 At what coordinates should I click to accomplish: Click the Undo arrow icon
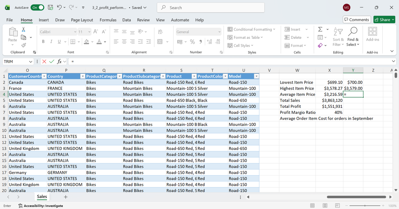point(59,7)
